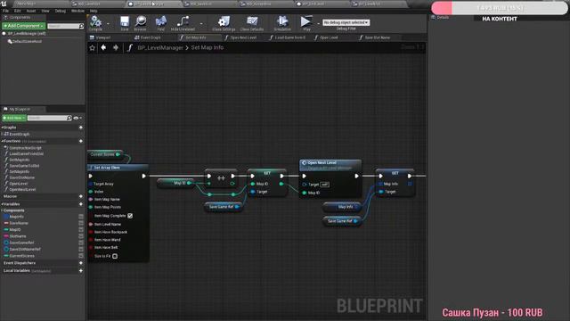Click the favorite star icon beside breadcrumb
The width and height of the screenshot is (570, 321).
tap(93, 47)
